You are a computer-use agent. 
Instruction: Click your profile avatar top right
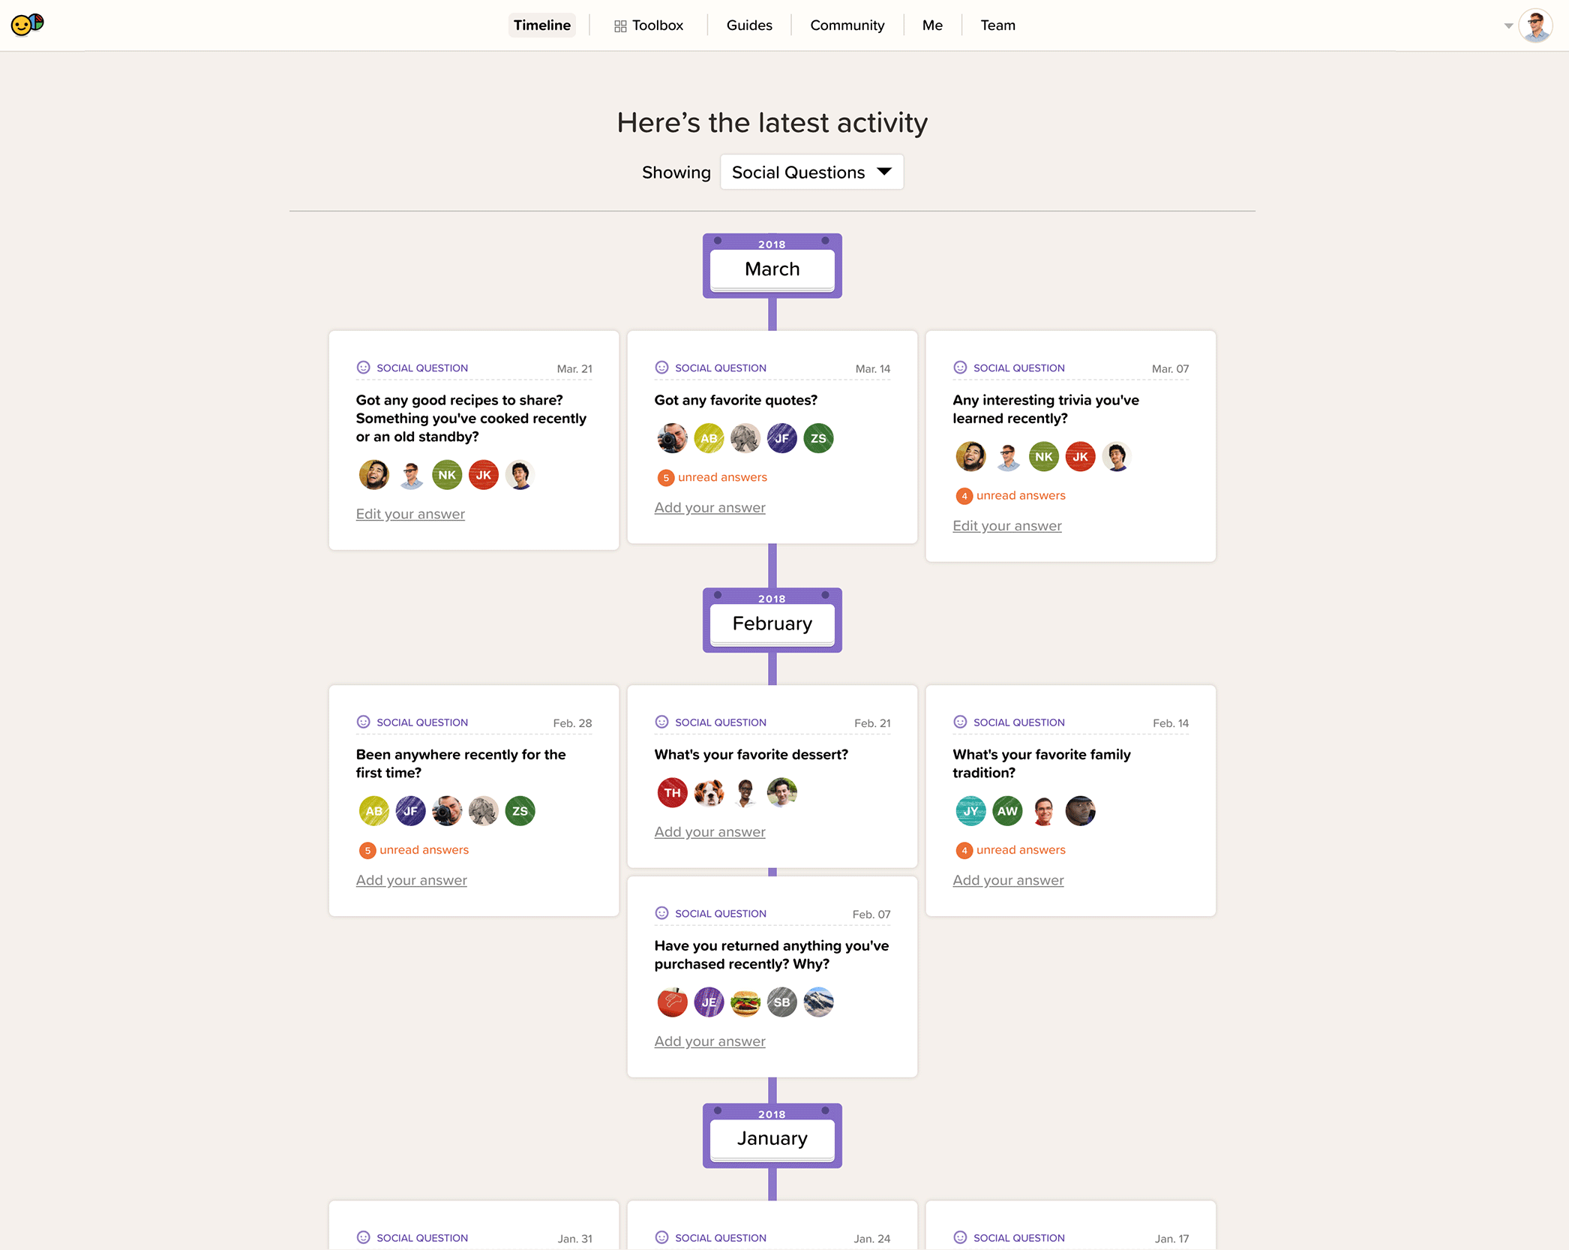1537,25
